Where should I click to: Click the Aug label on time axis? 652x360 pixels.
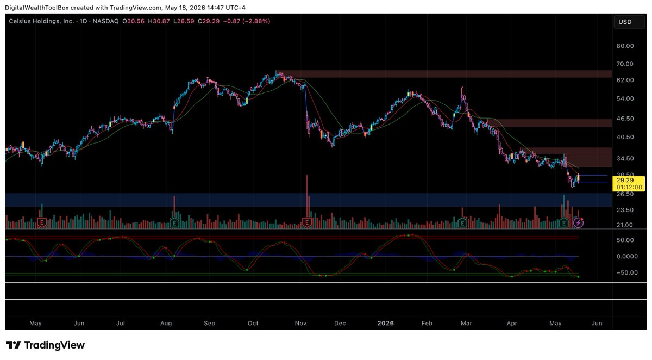tap(166, 324)
